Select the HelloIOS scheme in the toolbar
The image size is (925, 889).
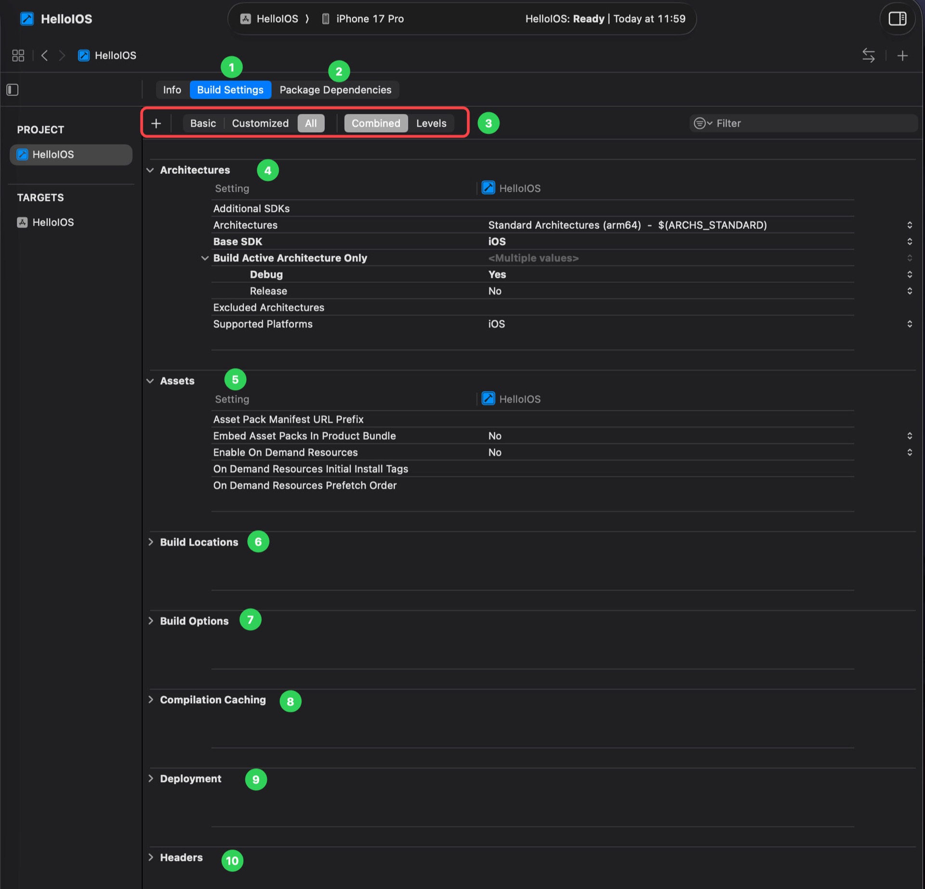click(269, 19)
